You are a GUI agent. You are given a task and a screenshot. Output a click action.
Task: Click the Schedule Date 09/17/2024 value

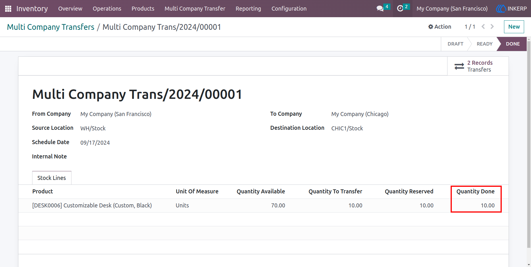coord(95,143)
